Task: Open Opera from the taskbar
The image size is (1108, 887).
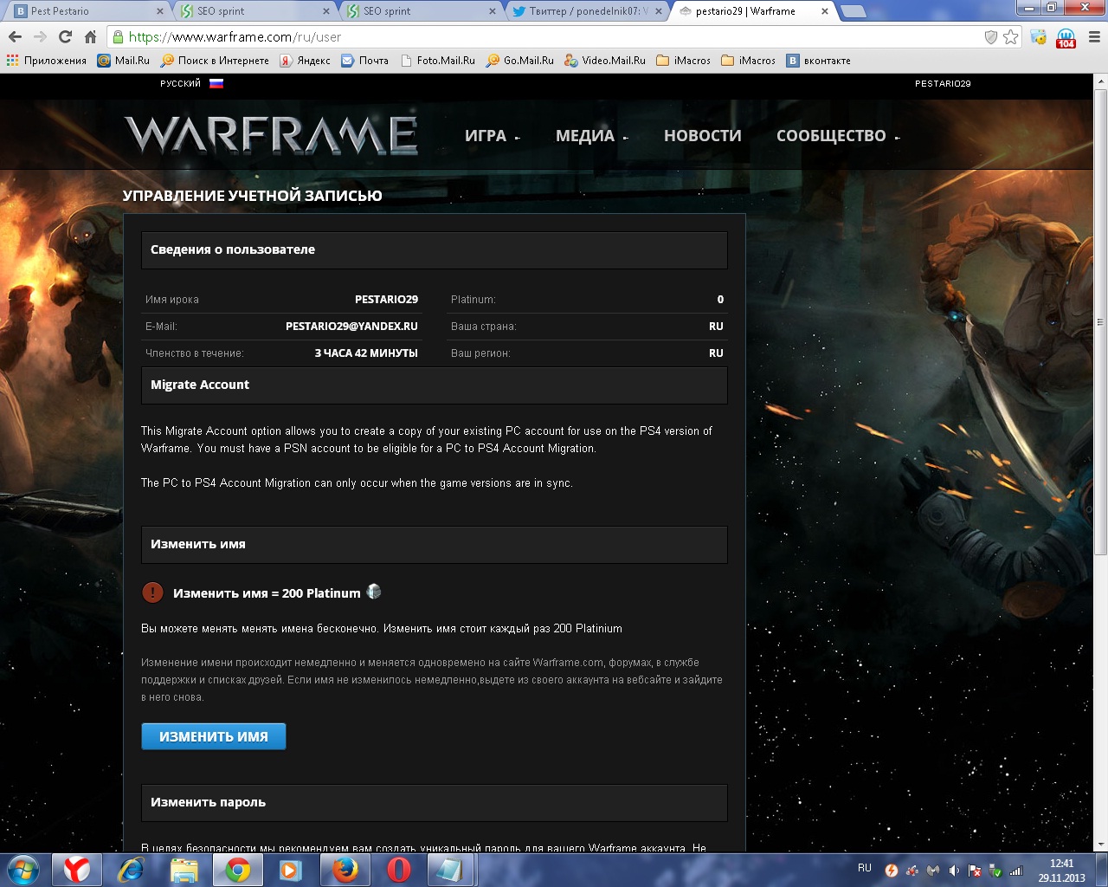Action: point(398,870)
